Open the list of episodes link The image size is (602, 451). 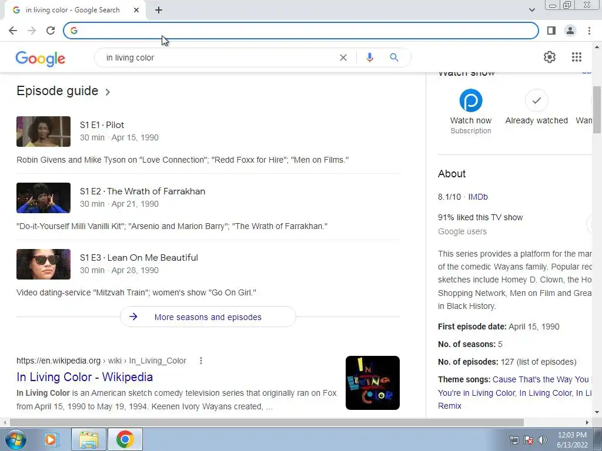[546, 362]
